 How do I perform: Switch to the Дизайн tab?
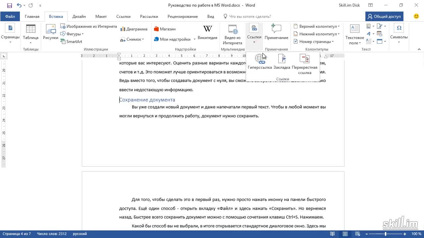(79, 16)
